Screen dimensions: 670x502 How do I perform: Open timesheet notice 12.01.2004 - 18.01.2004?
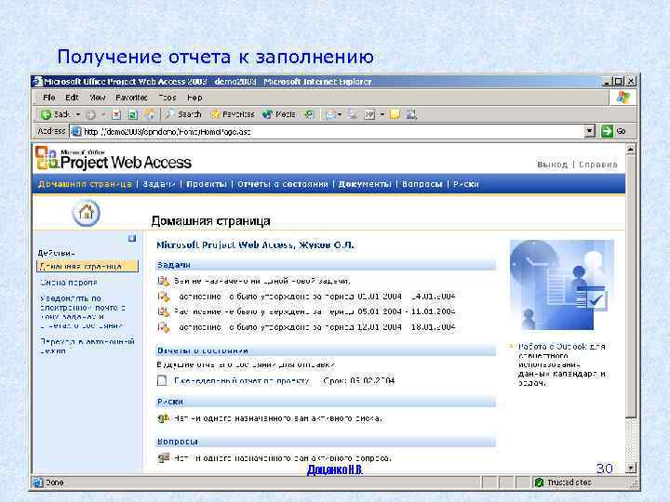(x=315, y=327)
